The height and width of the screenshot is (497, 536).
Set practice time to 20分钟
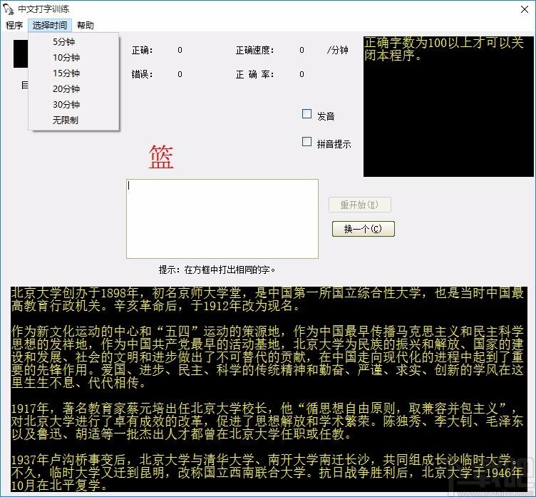point(66,89)
